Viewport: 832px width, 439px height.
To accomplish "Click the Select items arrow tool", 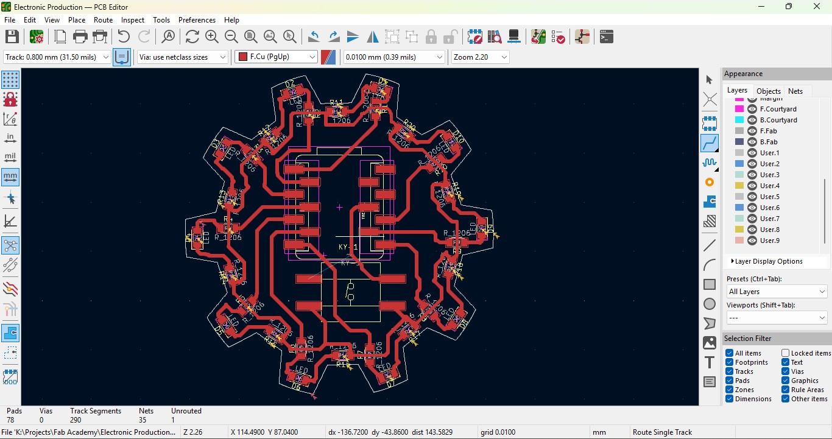I will point(710,80).
